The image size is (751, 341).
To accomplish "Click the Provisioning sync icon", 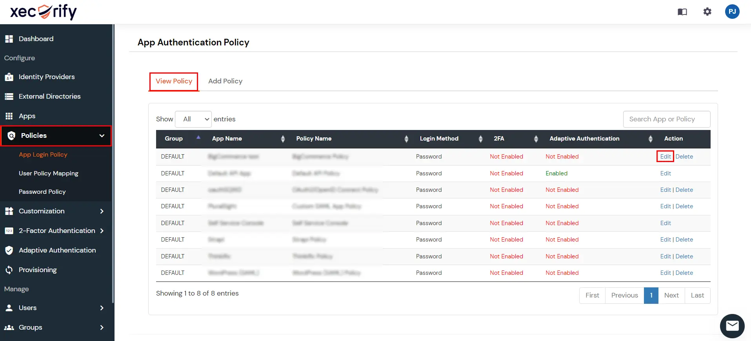I will click(x=9, y=270).
